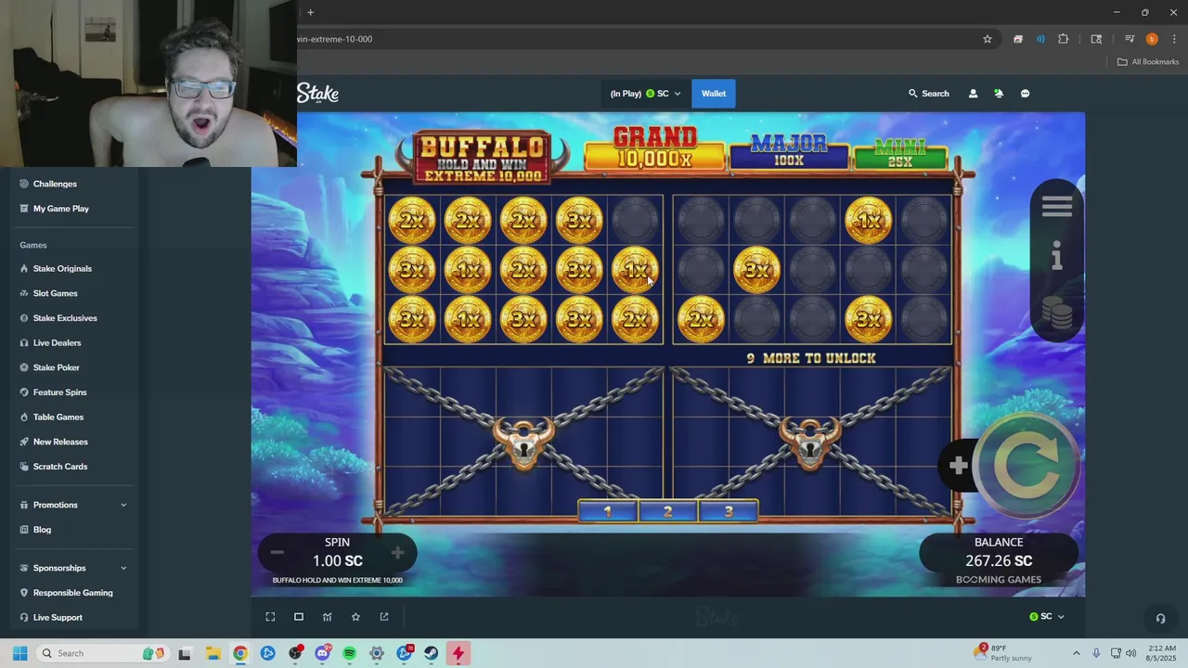Click the plus autoplay button beside spin
The image size is (1188, 668).
pos(958,465)
